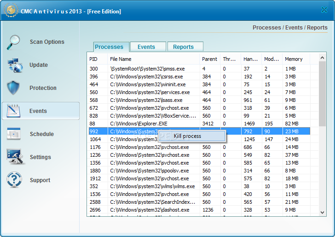
Task: Sort by Parent column header
Action: (x=210, y=59)
